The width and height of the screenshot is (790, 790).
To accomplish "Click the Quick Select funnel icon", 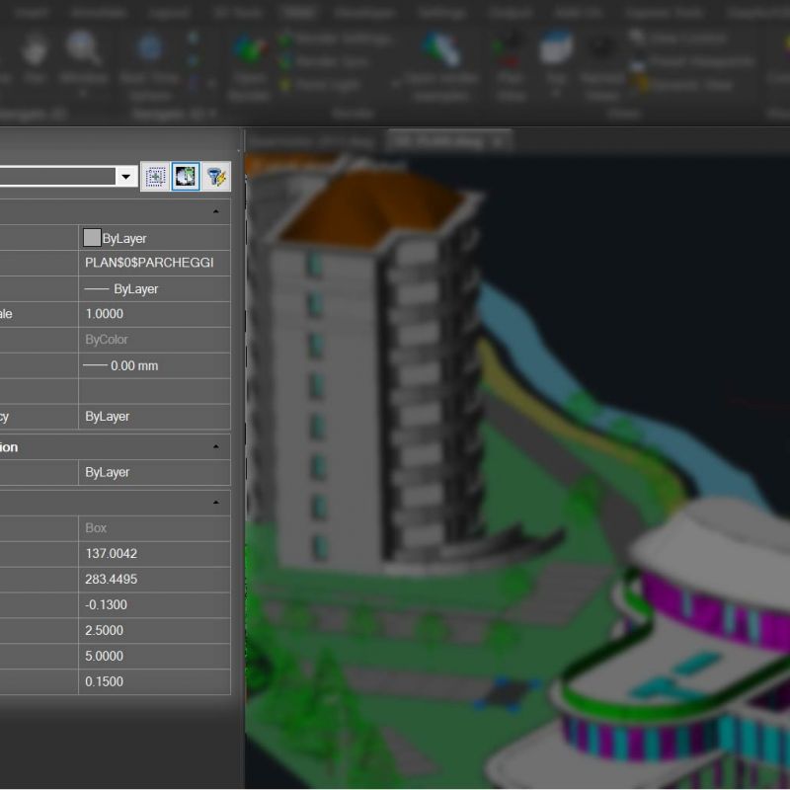I will tap(216, 177).
